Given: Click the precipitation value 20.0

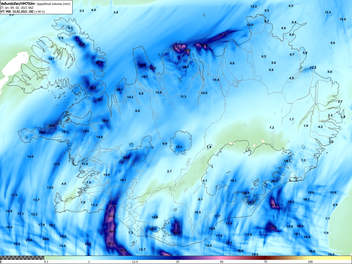Looking at the screenshot, I should coord(46,239).
